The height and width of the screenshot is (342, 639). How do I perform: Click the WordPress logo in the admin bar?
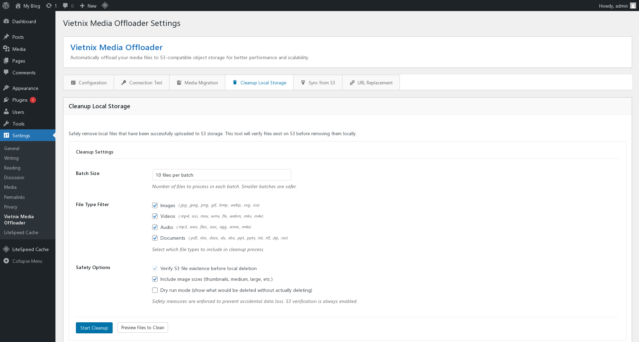pyautogui.click(x=6, y=6)
